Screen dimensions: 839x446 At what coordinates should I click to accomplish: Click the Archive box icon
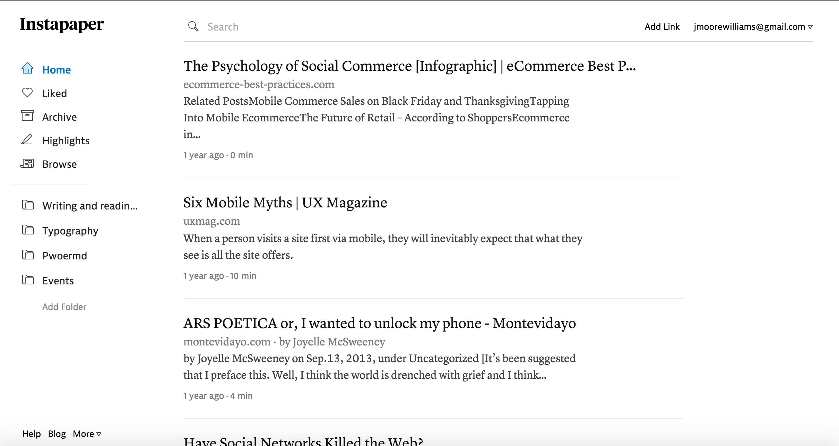pyautogui.click(x=27, y=116)
